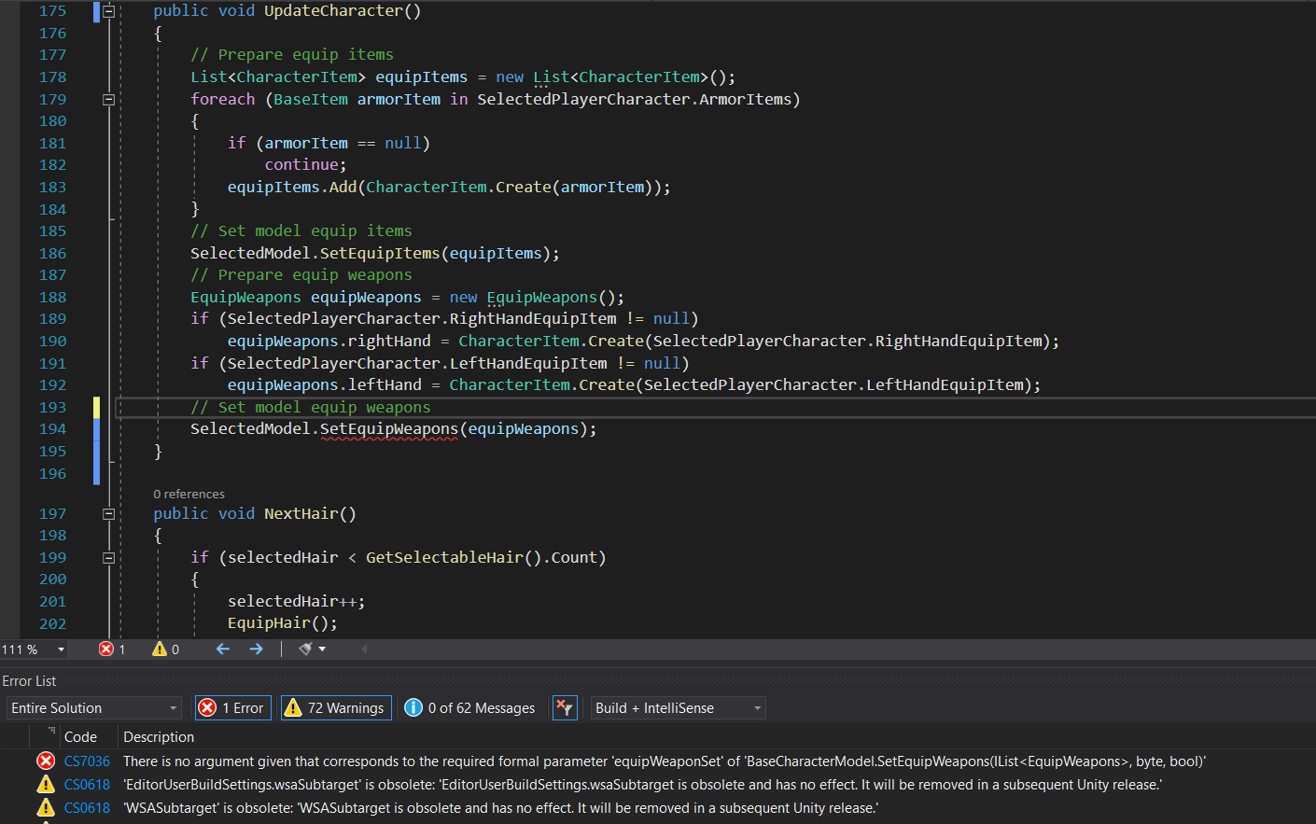Click the CS7036 error code link
Image resolution: width=1316 pixels, height=824 pixels.
pos(85,761)
